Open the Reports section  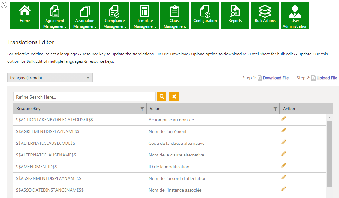coord(235,15)
